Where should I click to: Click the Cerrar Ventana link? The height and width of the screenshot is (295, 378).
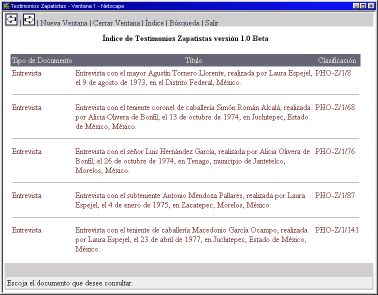click(116, 23)
